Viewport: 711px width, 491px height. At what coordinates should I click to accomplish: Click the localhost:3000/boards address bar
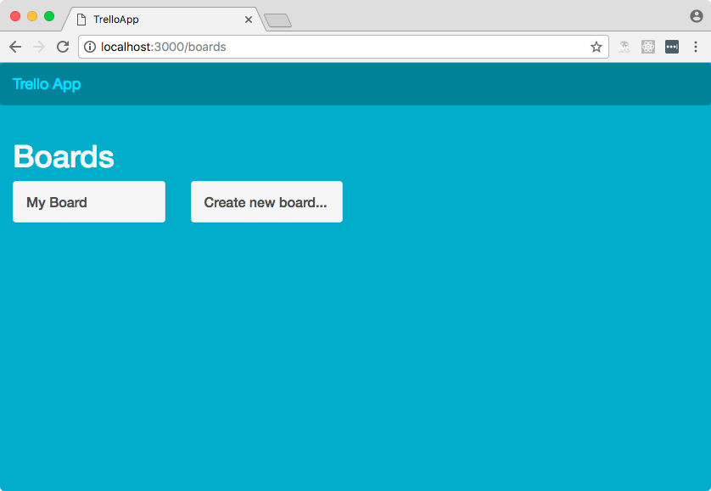pos(344,47)
